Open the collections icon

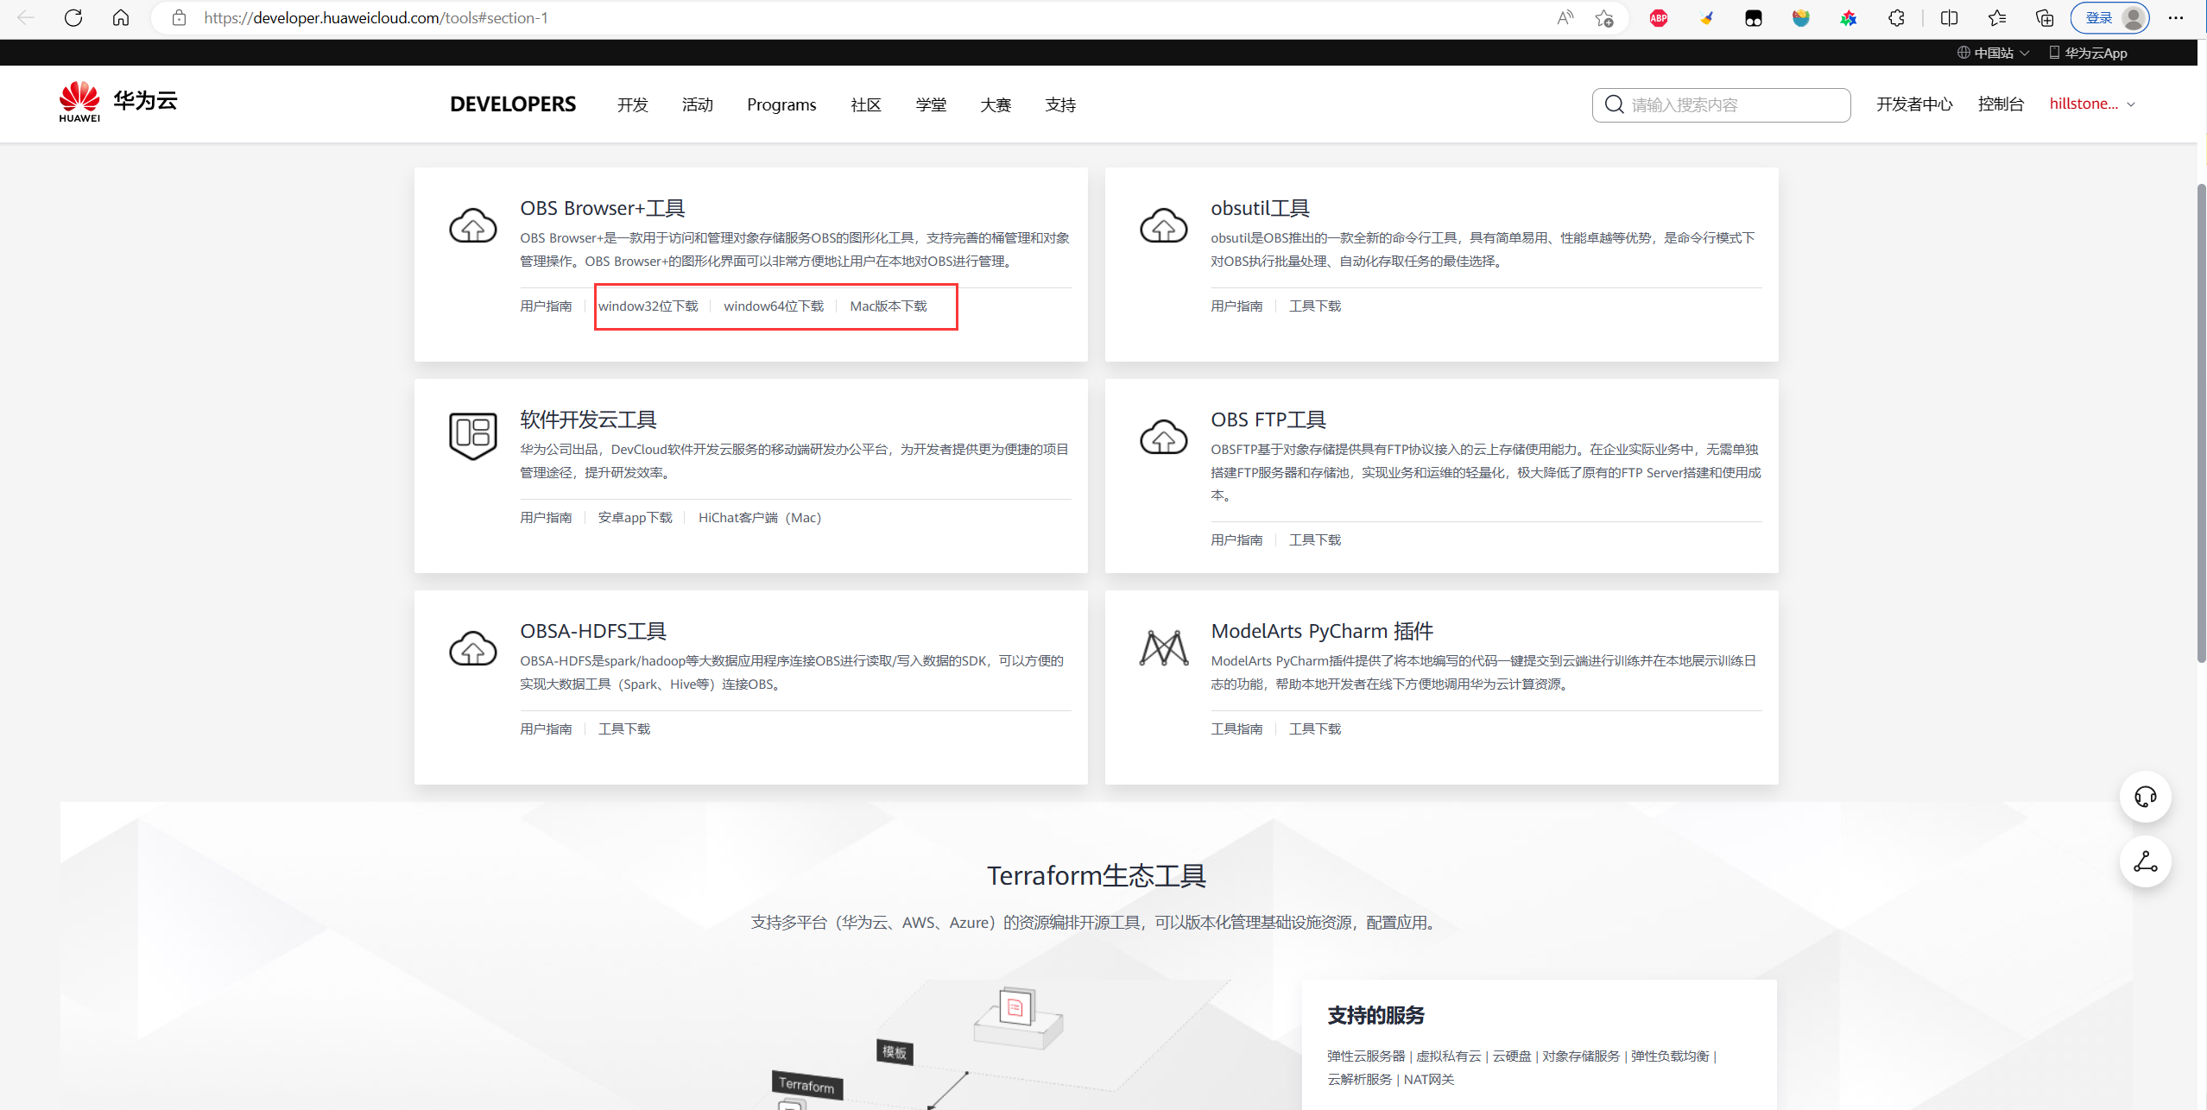(x=2045, y=17)
